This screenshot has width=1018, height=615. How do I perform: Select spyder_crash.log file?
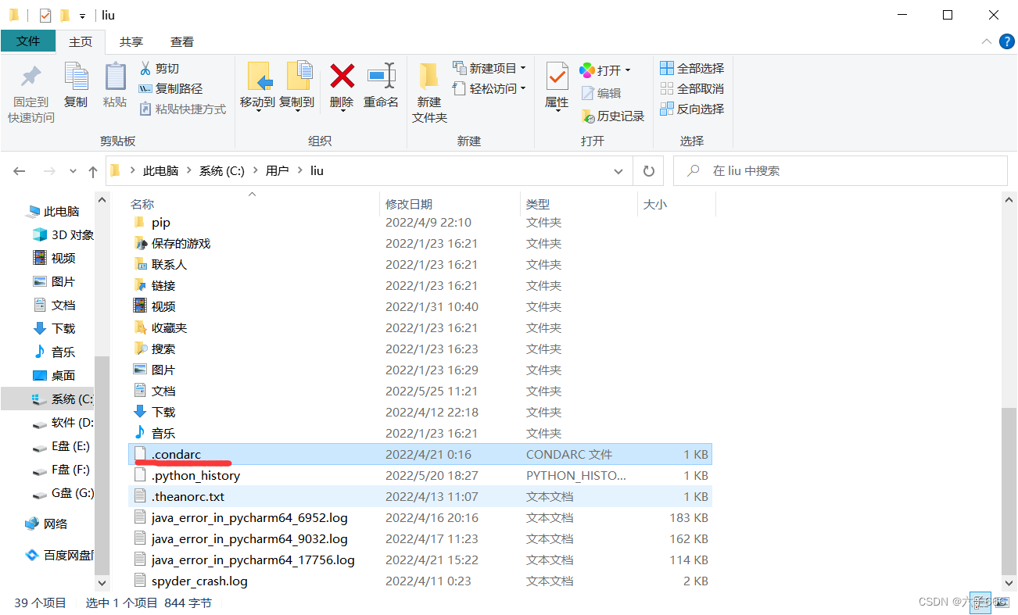(420, 581)
